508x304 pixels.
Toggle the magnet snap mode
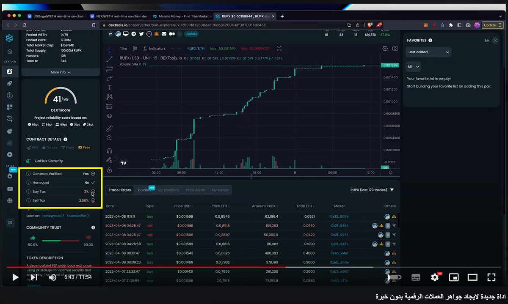tap(109, 151)
